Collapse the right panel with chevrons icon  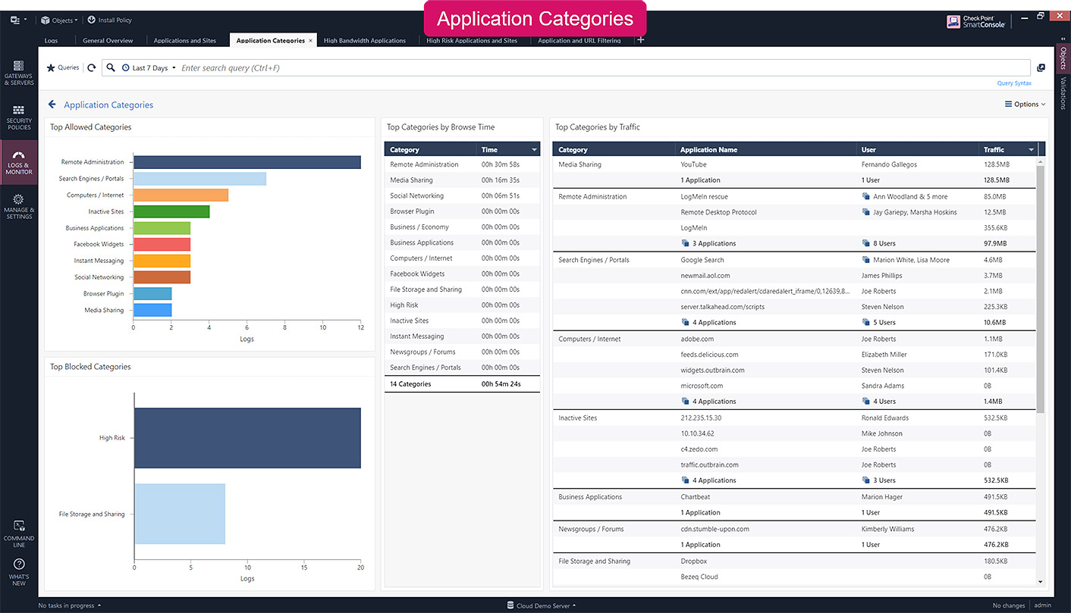coord(1063,39)
